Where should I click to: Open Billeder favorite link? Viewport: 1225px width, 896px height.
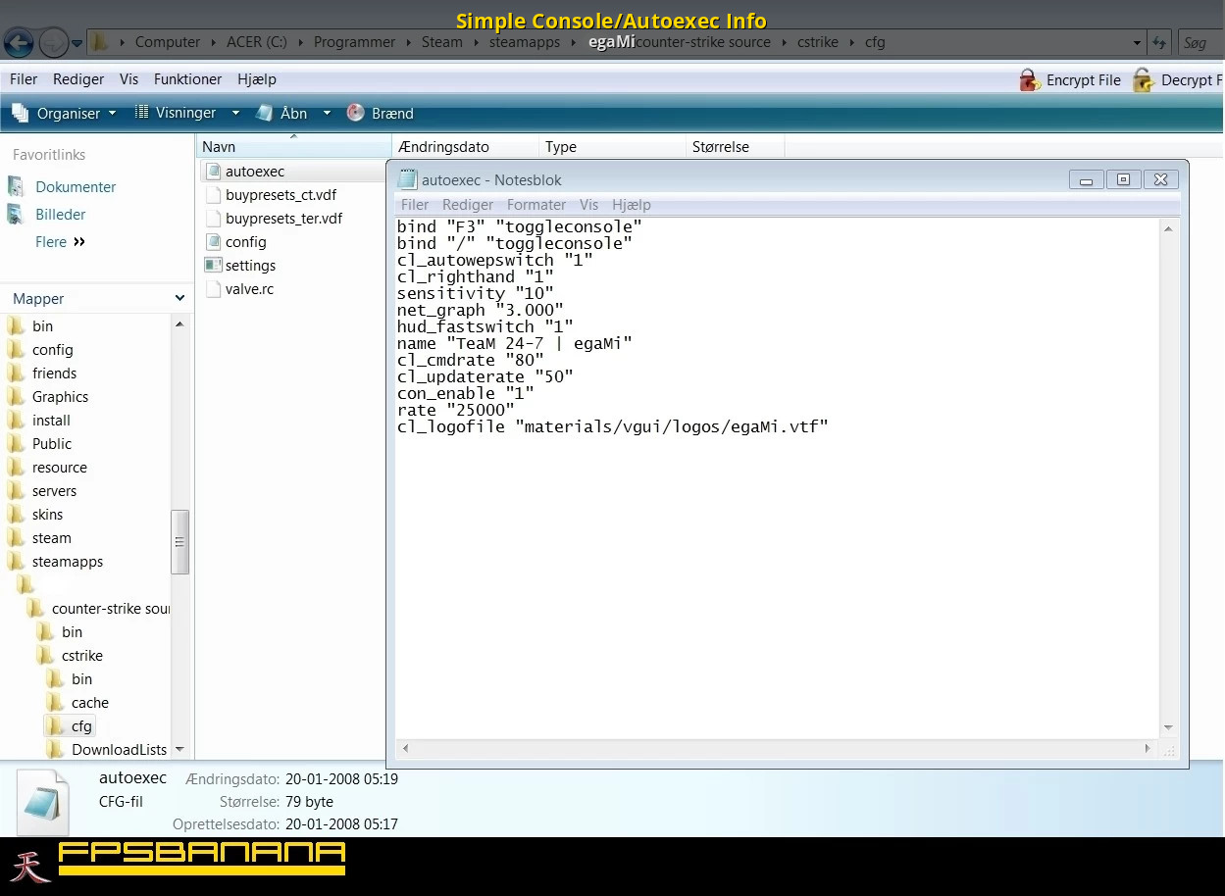tap(61, 215)
